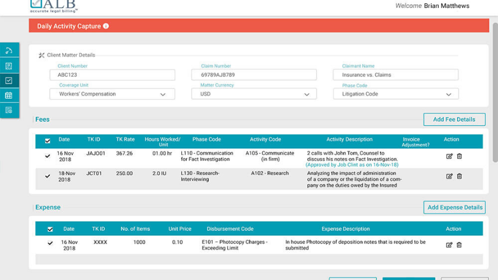The width and height of the screenshot is (498, 280).
Task: Open the contact profile sidebar icon
Action: tap(9, 66)
